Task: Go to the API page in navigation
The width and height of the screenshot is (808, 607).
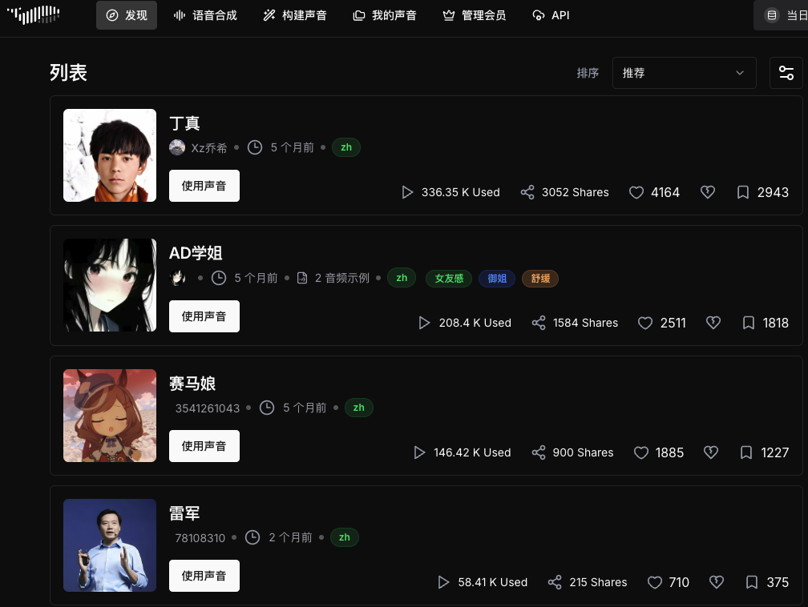Action: 551,15
